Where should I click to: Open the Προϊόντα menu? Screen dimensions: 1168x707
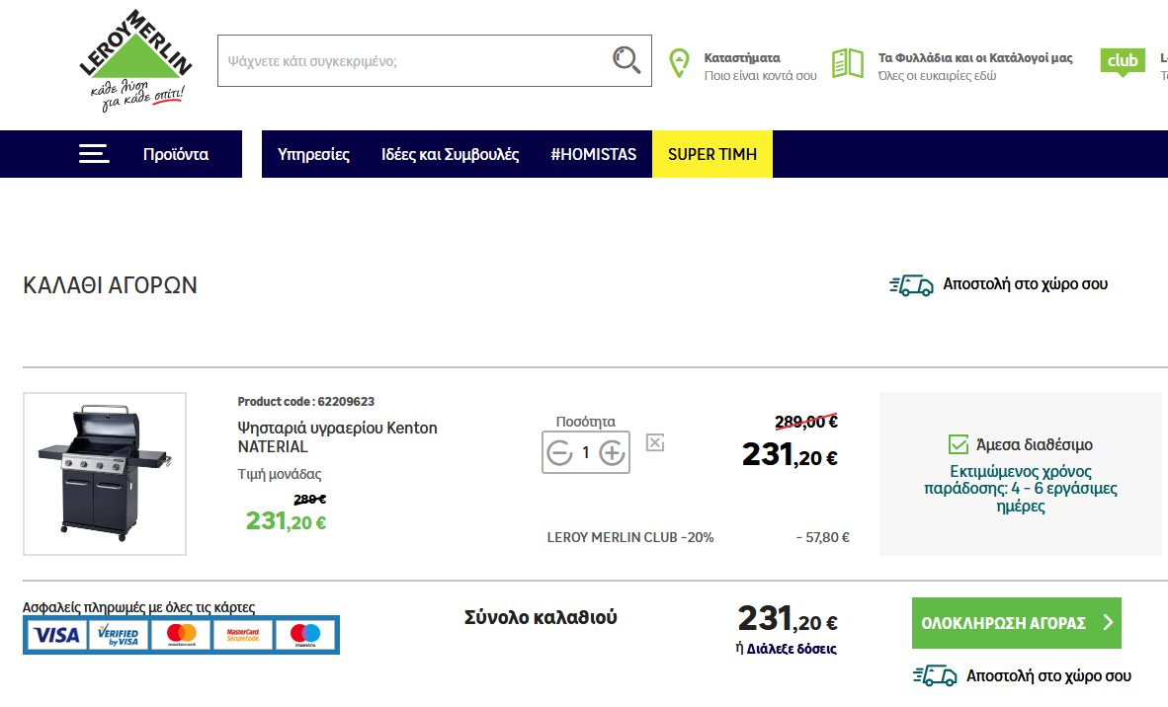pyautogui.click(x=176, y=154)
